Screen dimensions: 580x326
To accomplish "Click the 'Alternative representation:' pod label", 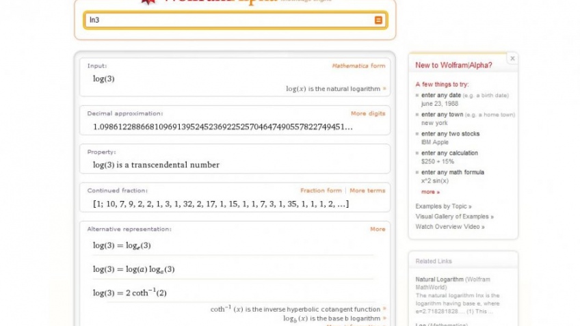I will point(129,229).
